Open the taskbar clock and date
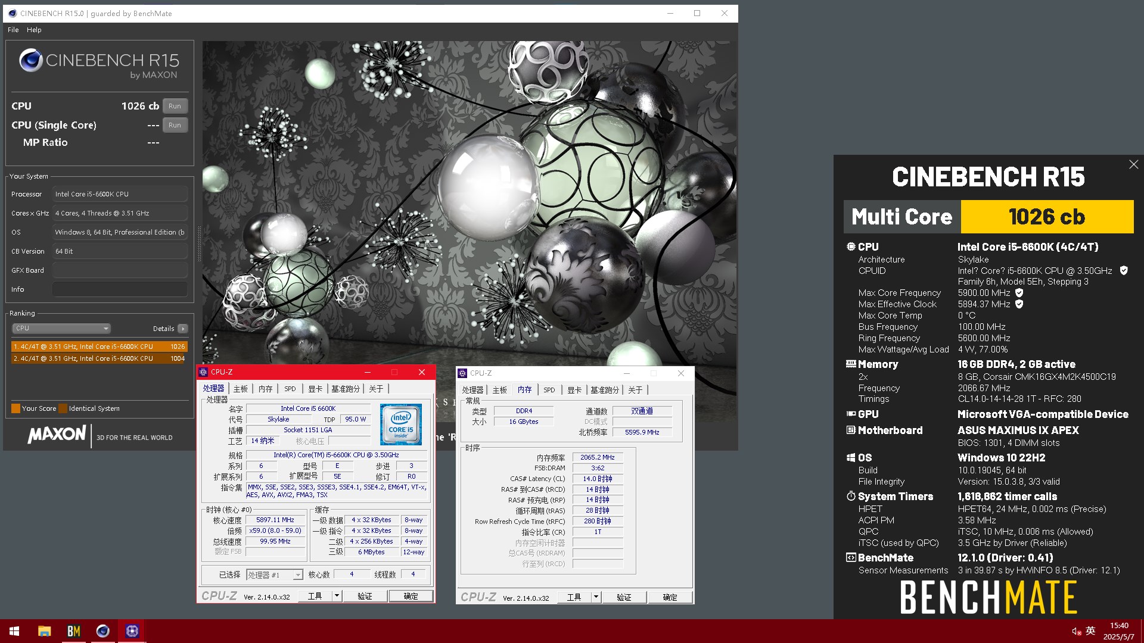The width and height of the screenshot is (1144, 643). (x=1119, y=631)
